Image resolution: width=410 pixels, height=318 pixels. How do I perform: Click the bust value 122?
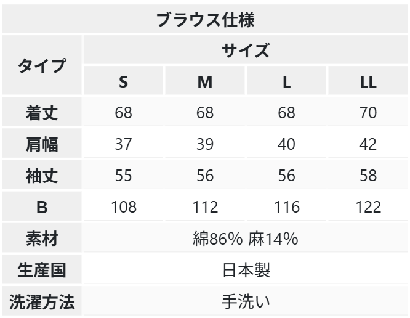pos(368,208)
